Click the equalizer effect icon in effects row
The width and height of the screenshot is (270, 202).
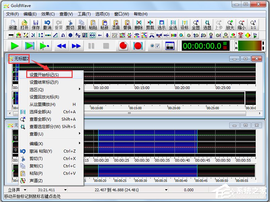coord(115,35)
